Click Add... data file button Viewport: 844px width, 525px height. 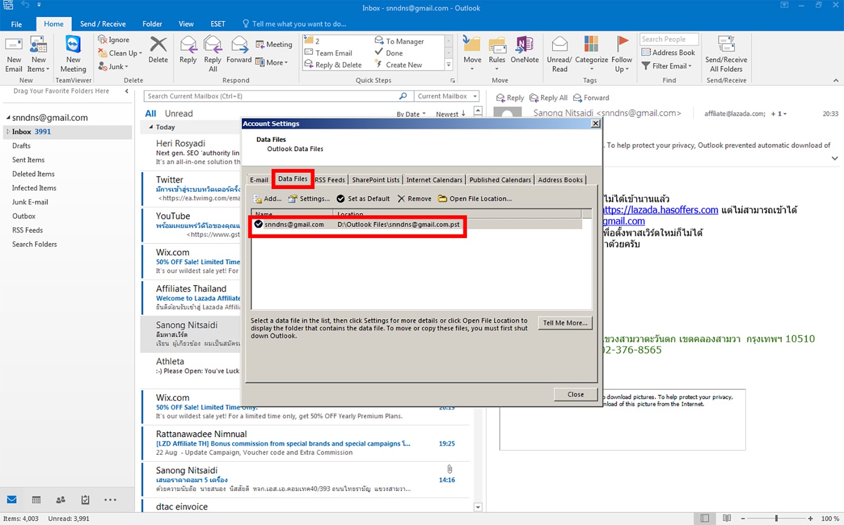267,199
